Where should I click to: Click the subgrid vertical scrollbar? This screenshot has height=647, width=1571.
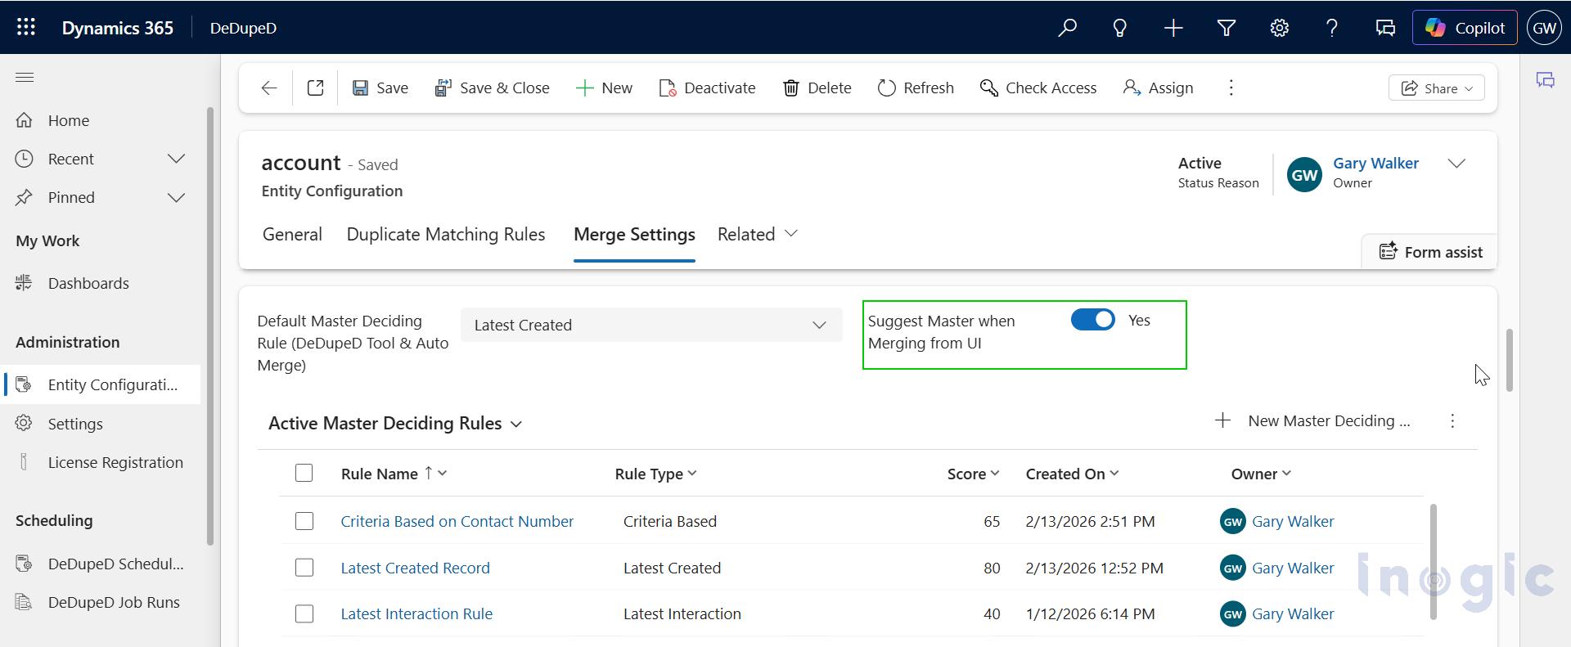click(x=1433, y=562)
